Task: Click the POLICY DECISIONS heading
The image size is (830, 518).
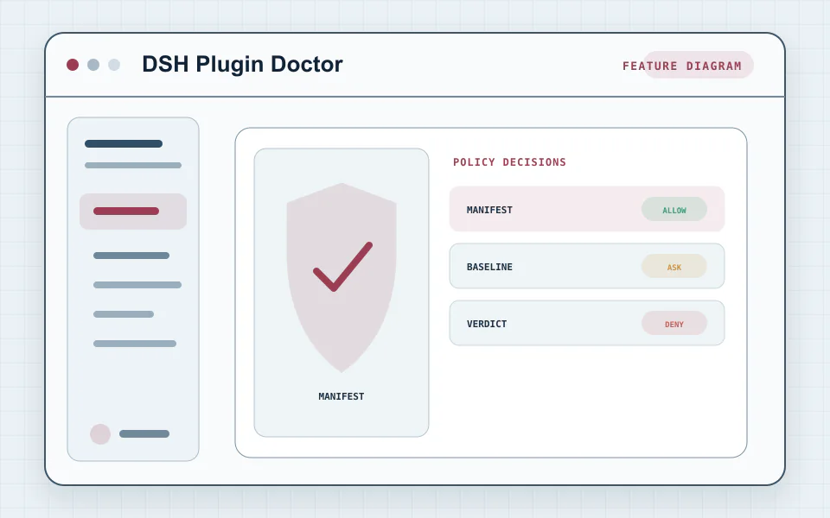Action: point(509,162)
